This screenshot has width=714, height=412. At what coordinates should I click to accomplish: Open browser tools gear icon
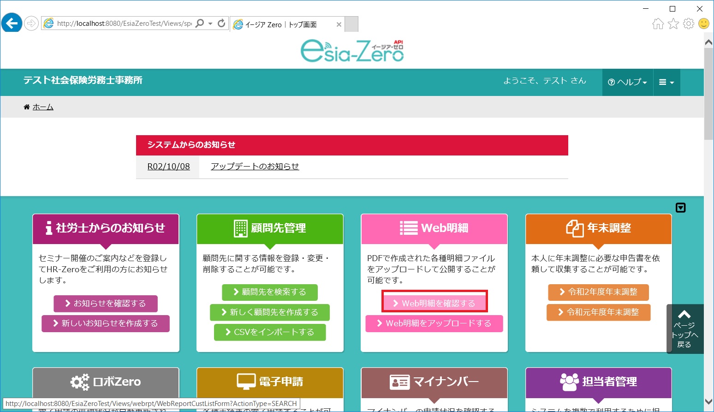point(689,24)
